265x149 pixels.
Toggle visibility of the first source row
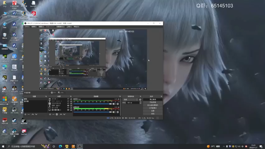68,99
